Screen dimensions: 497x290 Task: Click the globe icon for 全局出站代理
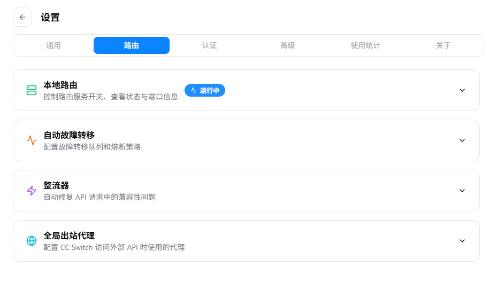pos(32,241)
